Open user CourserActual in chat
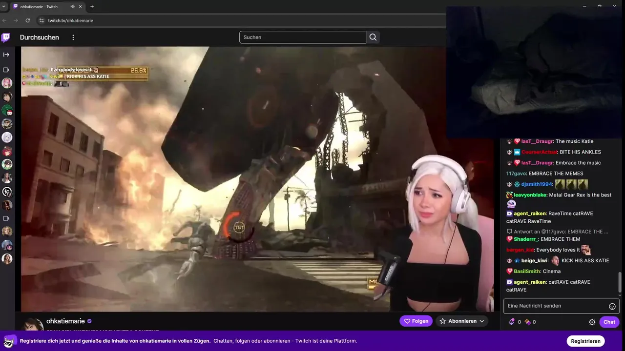Viewport: 625px width, 351px height. [540, 152]
